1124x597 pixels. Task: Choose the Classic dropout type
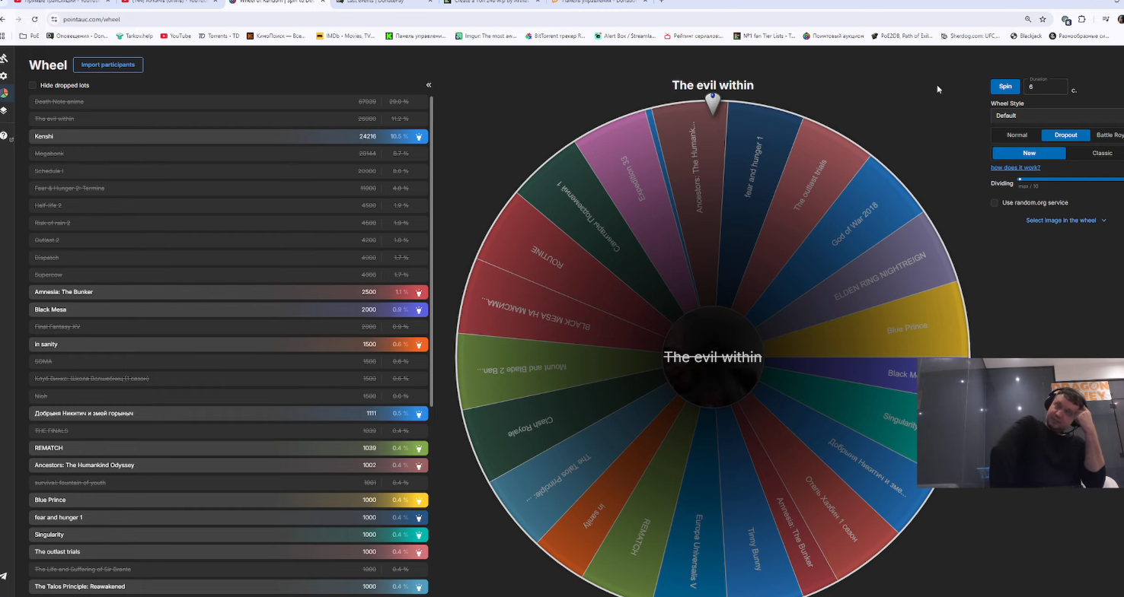[x=1102, y=154]
